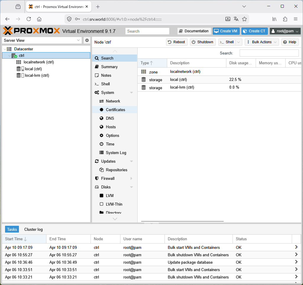The width and height of the screenshot is (303, 285).
Task: Open the Server View dropdown
Action: click(42, 40)
